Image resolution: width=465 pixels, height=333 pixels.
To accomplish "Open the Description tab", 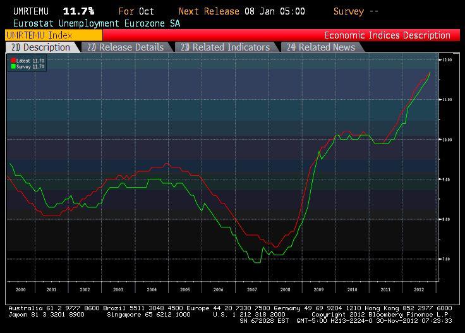I will point(42,47).
